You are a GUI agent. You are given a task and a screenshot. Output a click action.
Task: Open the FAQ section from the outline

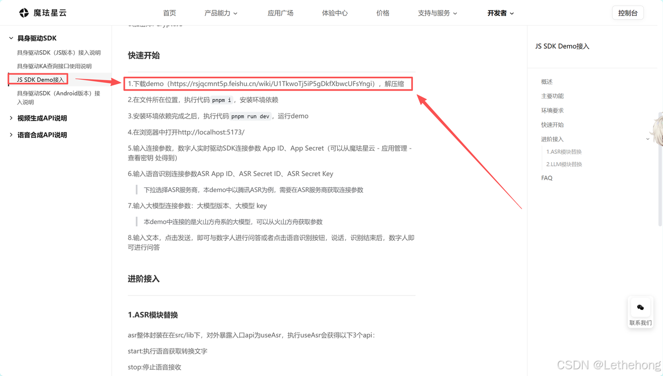point(546,178)
